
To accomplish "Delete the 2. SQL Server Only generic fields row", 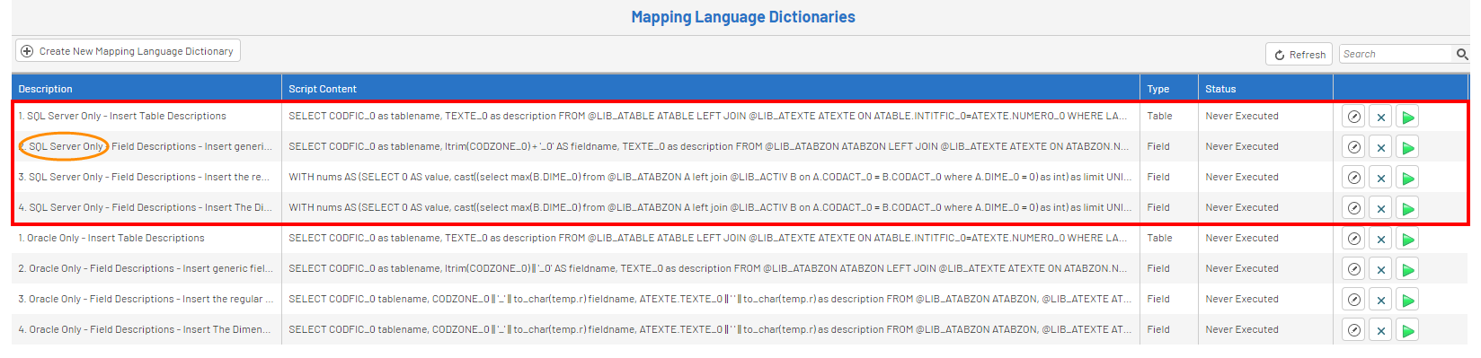I will [x=1381, y=147].
